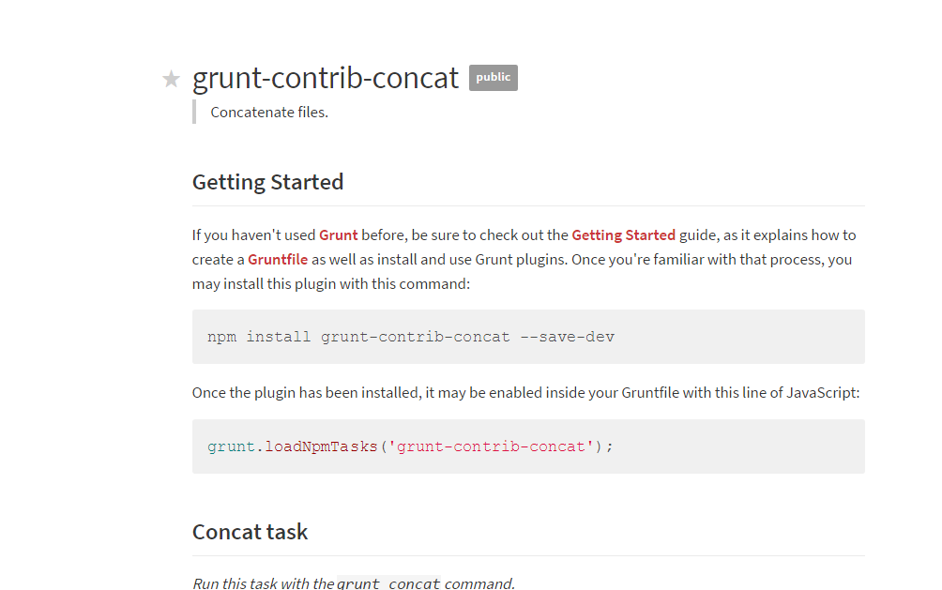This screenshot has height=590, width=942.
Task: Click the 'If you haven't used' intro text
Action: pos(254,235)
